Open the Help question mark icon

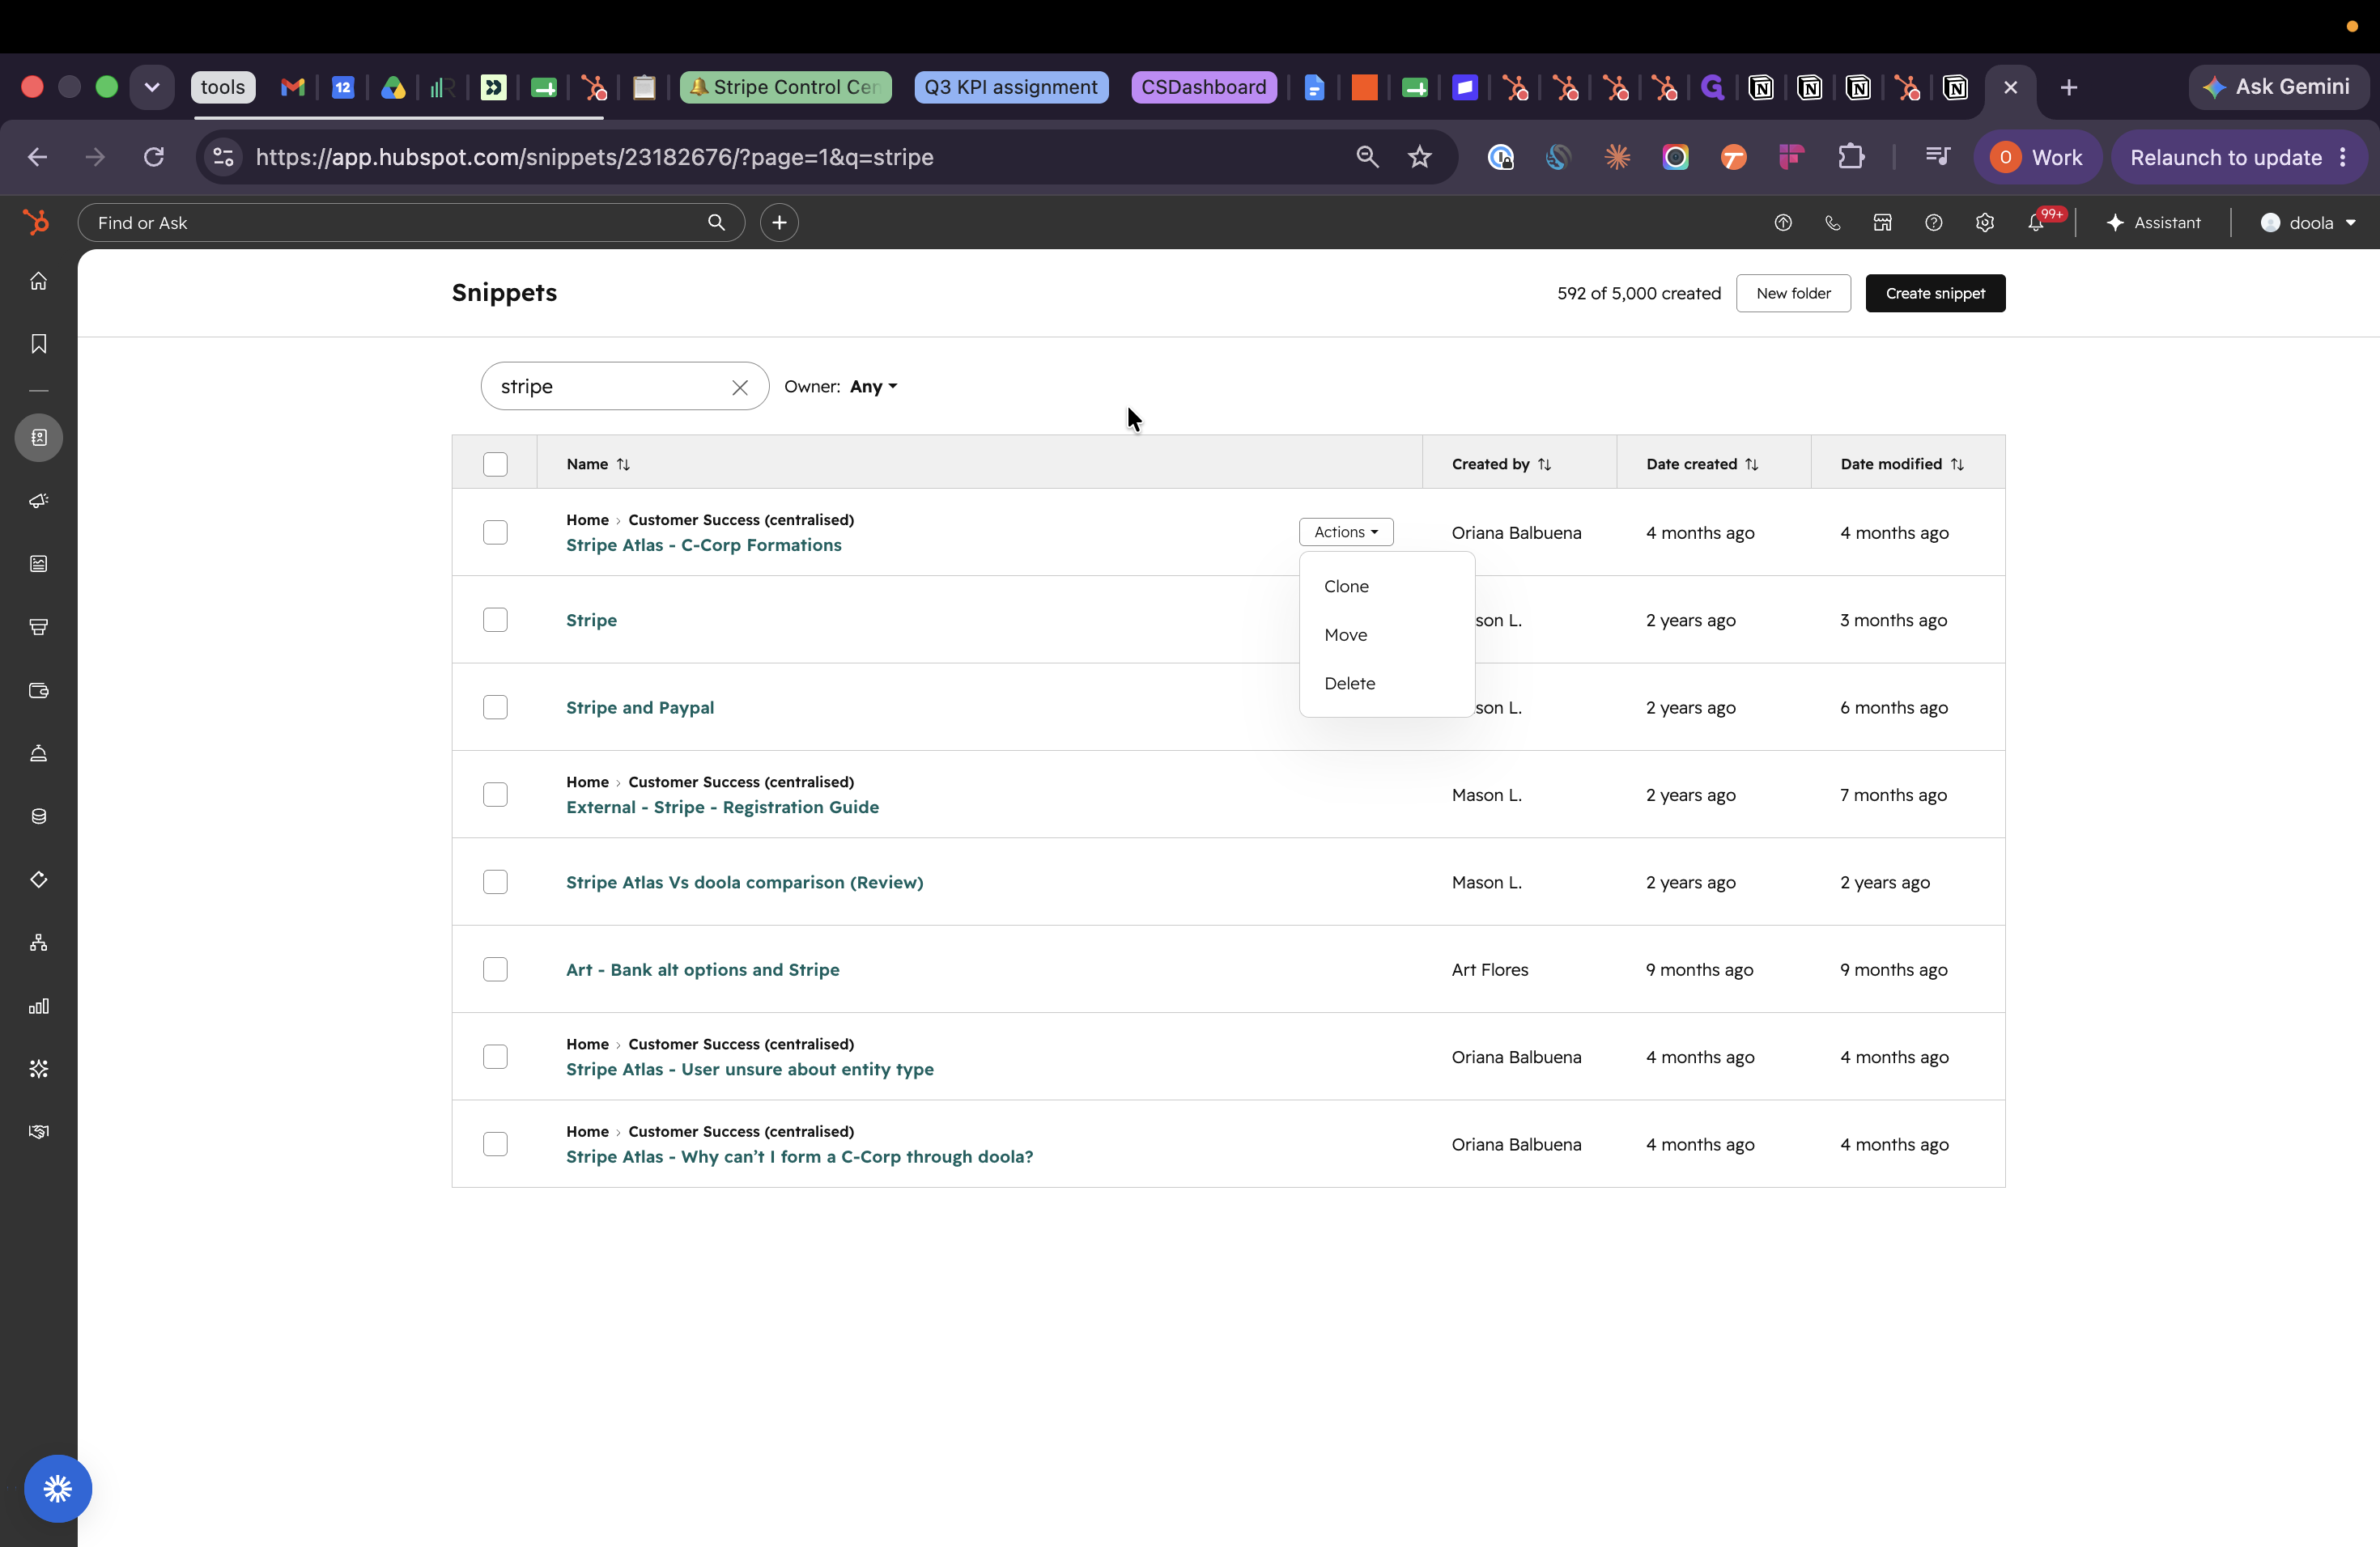pyautogui.click(x=1933, y=223)
